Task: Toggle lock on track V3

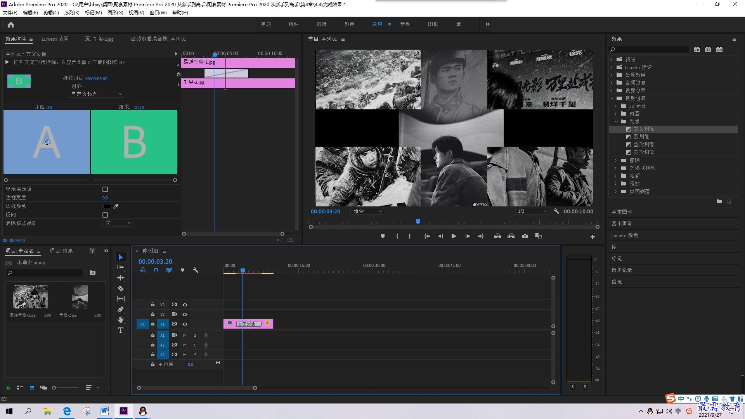Action: point(153,305)
